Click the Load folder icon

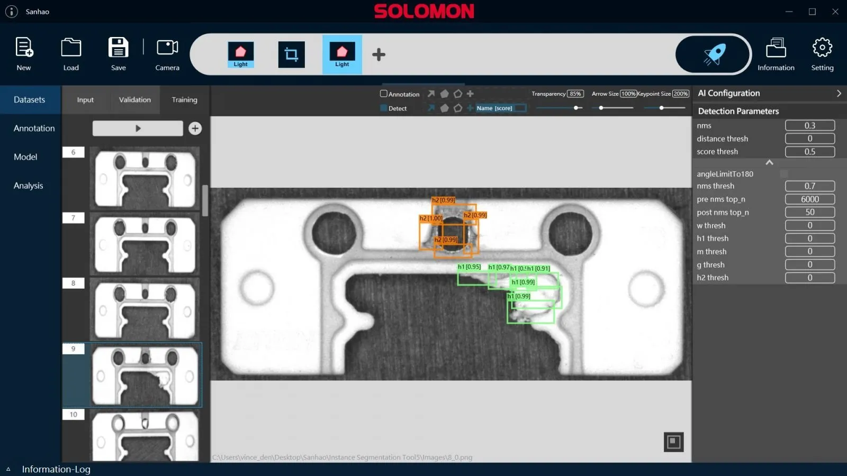click(x=71, y=47)
